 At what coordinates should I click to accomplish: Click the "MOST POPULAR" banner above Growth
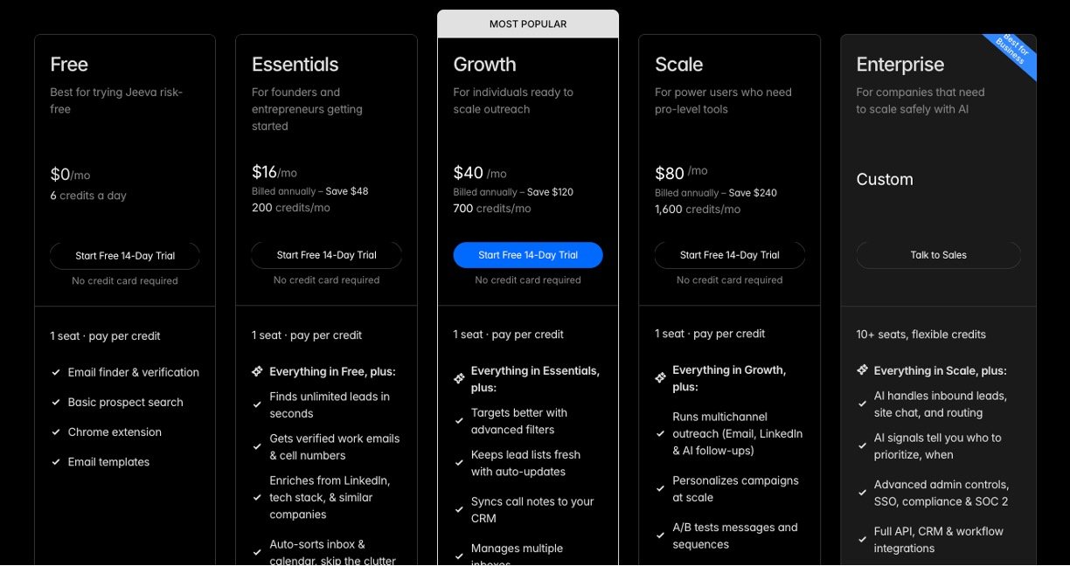[528, 24]
